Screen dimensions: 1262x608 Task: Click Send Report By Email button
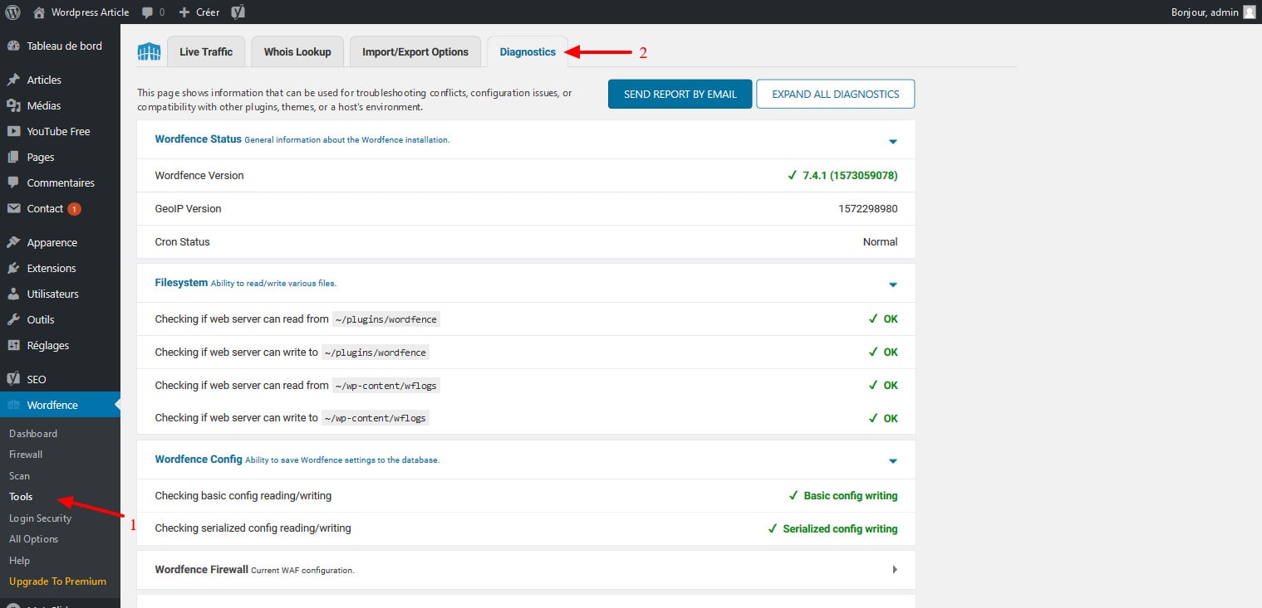point(680,94)
